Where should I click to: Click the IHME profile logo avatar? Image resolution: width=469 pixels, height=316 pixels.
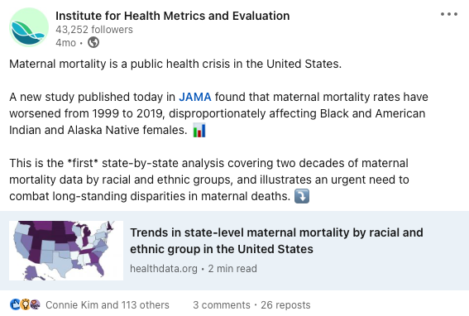pos(29,27)
